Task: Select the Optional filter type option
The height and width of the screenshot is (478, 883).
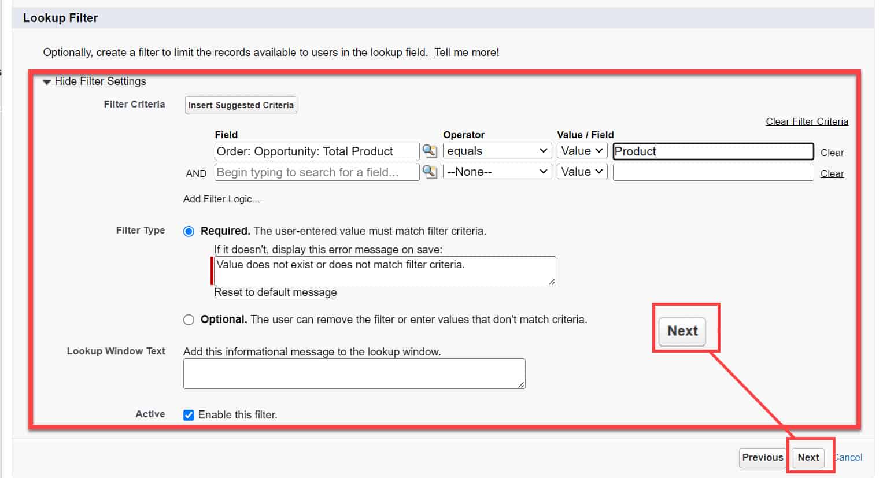Action: [x=189, y=319]
